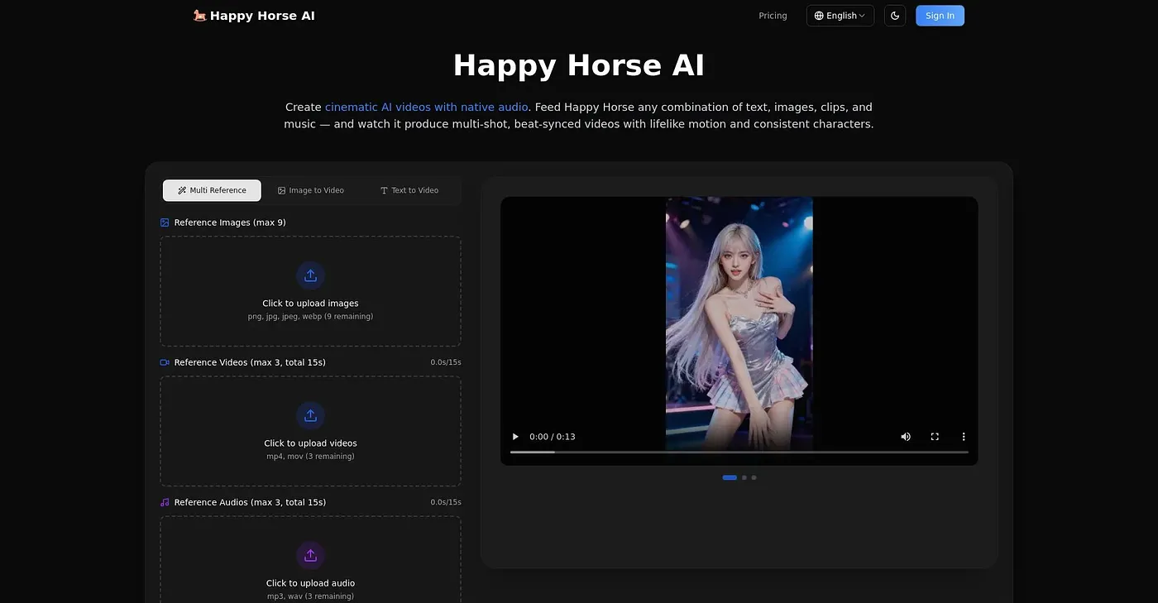1158x603 pixels.
Task: Click the 'mp3, wav (3 remaining)' hint
Action: tap(310, 596)
